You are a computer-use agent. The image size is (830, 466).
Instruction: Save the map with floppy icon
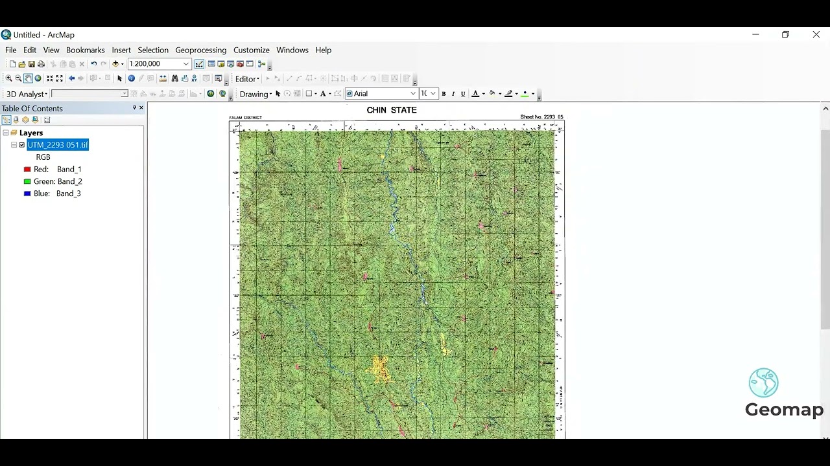tap(31, 64)
